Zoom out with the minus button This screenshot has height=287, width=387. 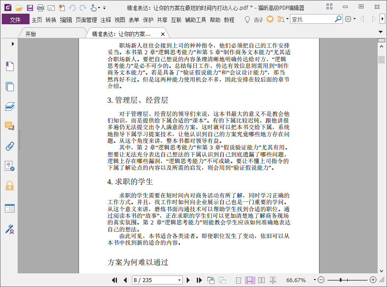[x=321, y=280]
